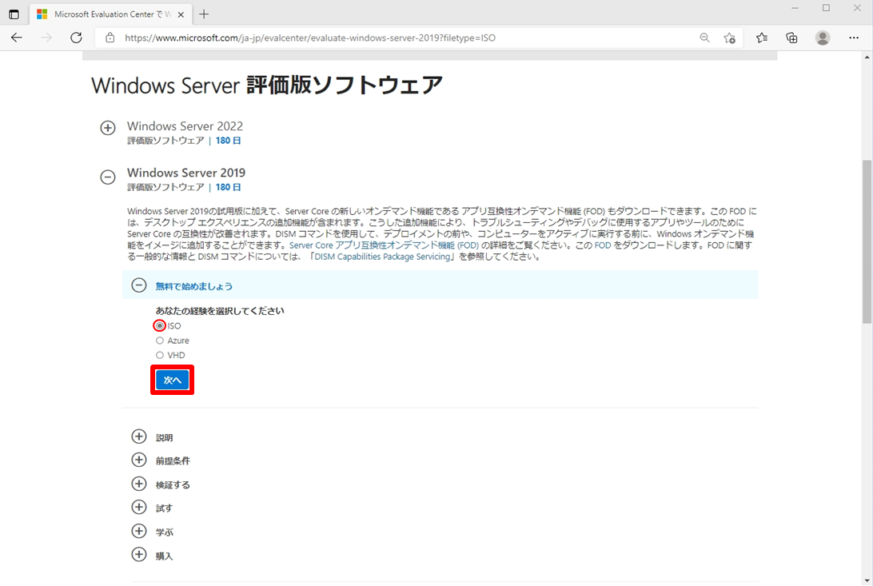873x586 pixels.
Task: Expand the 購入 section
Action: (138, 554)
